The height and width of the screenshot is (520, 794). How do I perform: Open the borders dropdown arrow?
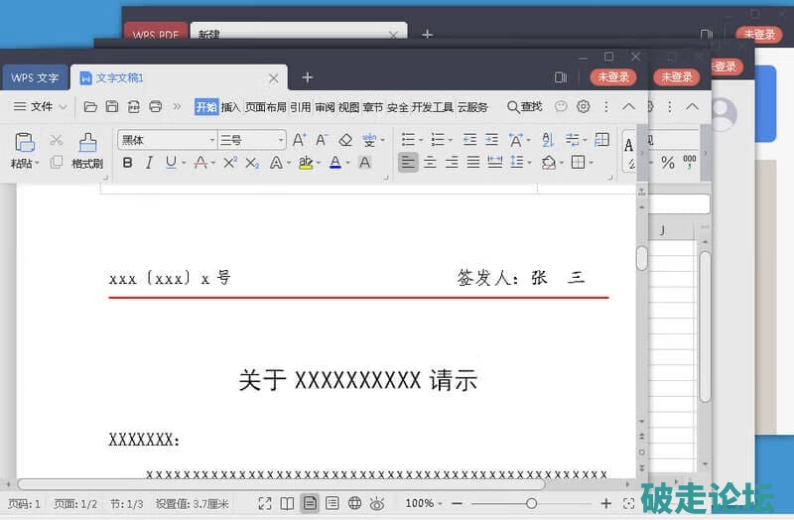pyautogui.click(x=591, y=163)
